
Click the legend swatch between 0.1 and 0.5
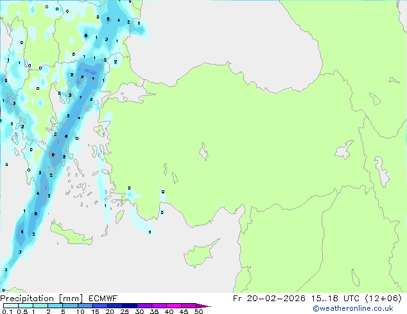pos(11,306)
